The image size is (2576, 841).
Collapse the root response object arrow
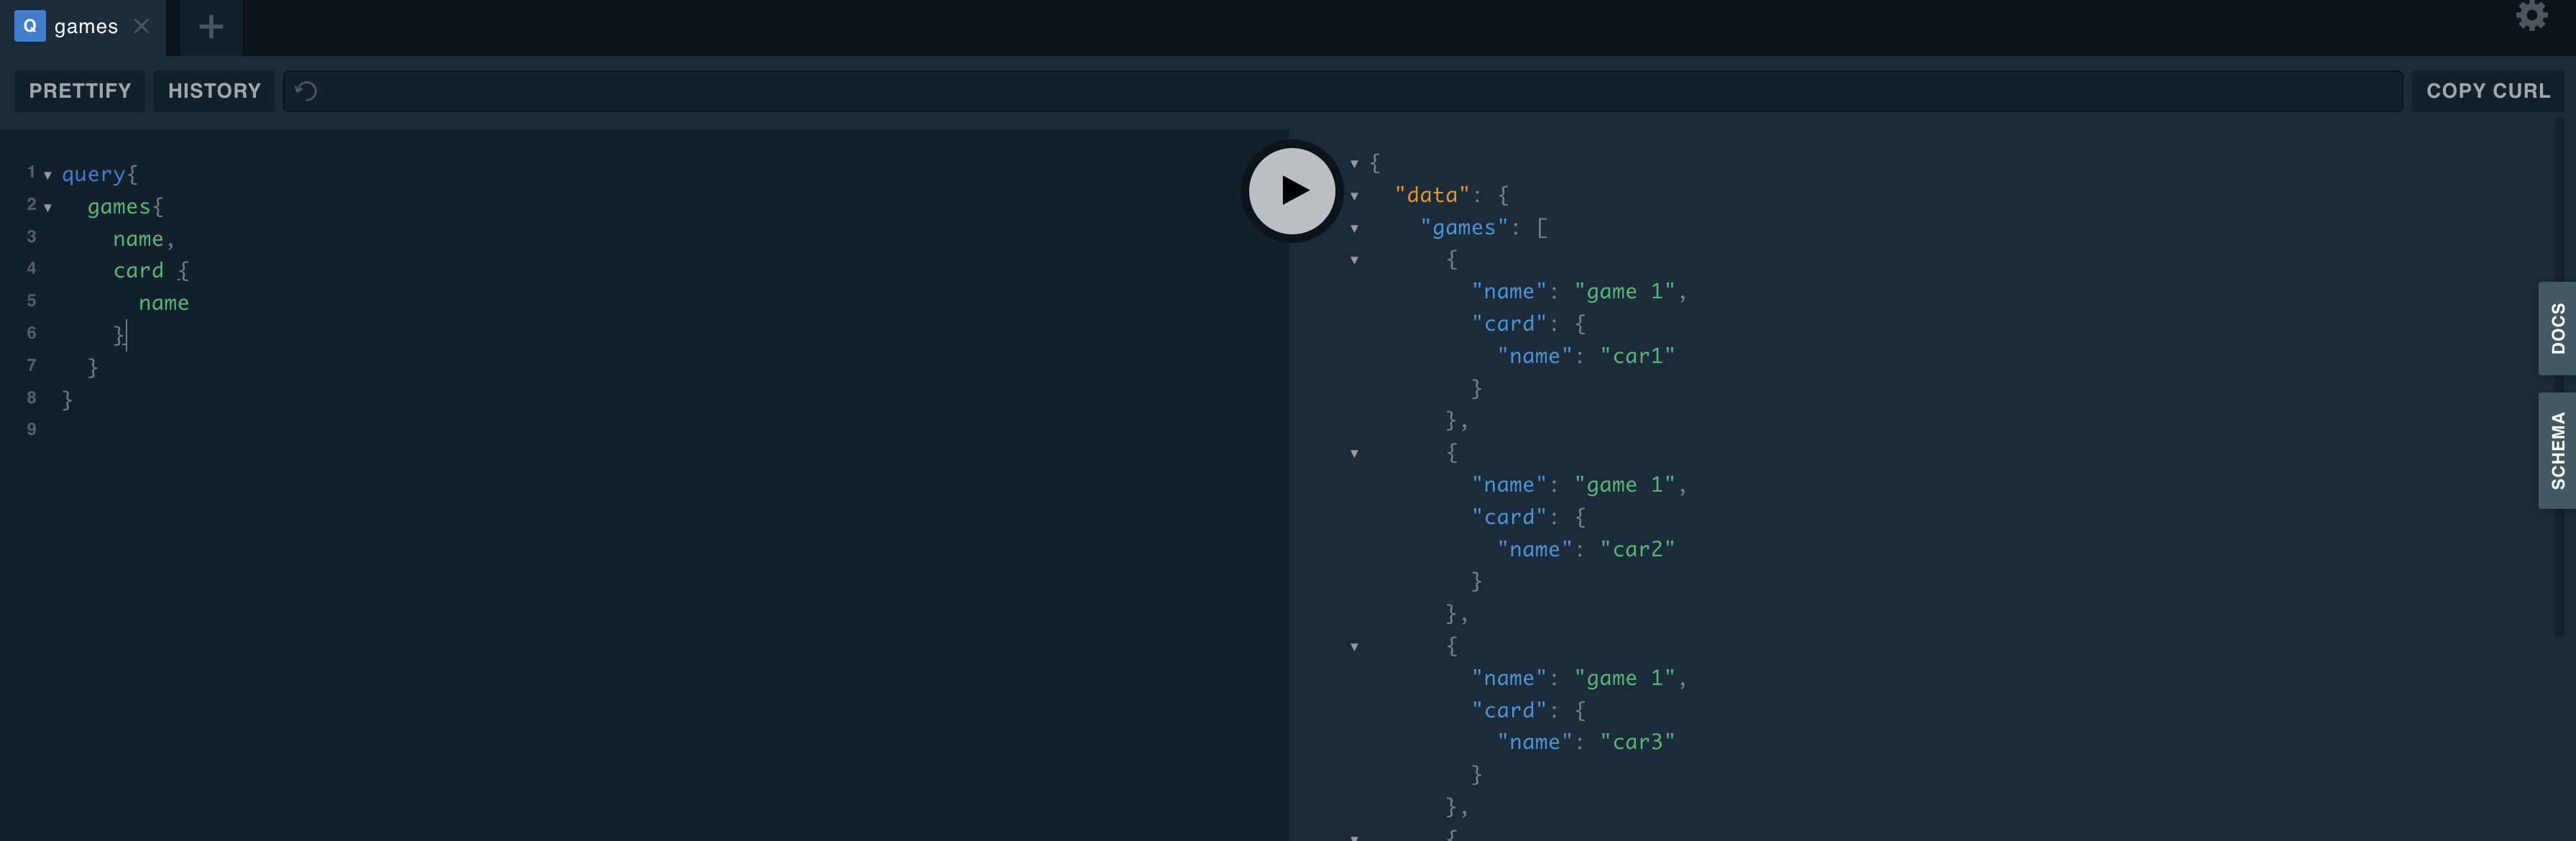tap(1354, 163)
